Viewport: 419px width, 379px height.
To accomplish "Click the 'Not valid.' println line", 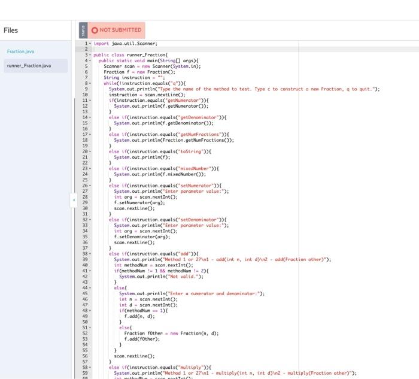I will [161, 277].
